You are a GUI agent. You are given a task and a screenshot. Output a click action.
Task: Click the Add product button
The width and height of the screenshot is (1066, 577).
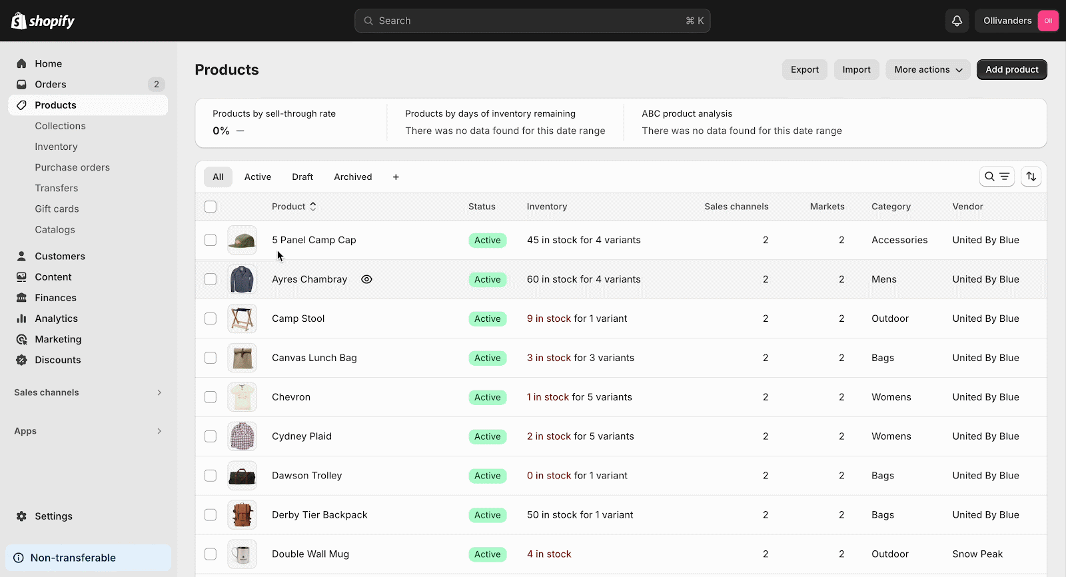coord(1011,69)
